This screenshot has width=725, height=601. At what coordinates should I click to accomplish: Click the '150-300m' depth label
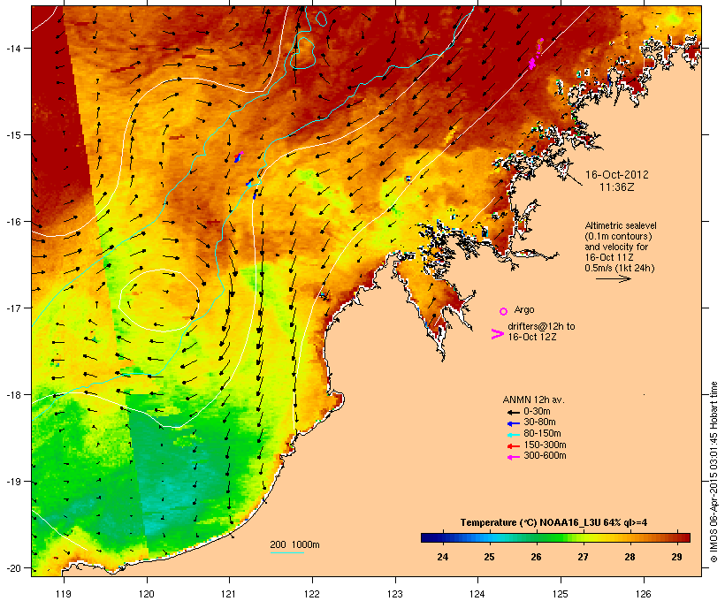coord(545,445)
